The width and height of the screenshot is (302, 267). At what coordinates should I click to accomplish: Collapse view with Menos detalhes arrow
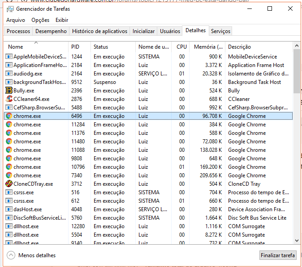pyautogui.click(x=11, y=255)
